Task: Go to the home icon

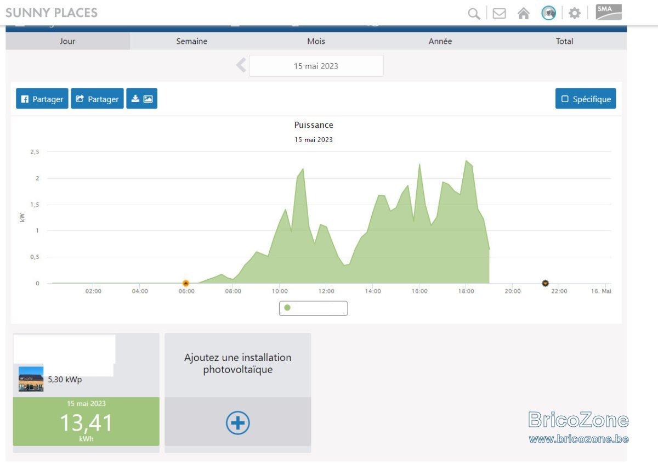Action: tap(524, 13)
